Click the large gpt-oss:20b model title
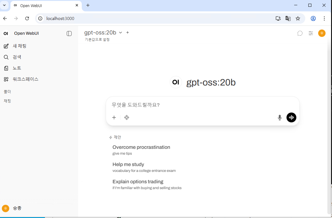This screenshot has width=332, height=218. pos(211,82)
